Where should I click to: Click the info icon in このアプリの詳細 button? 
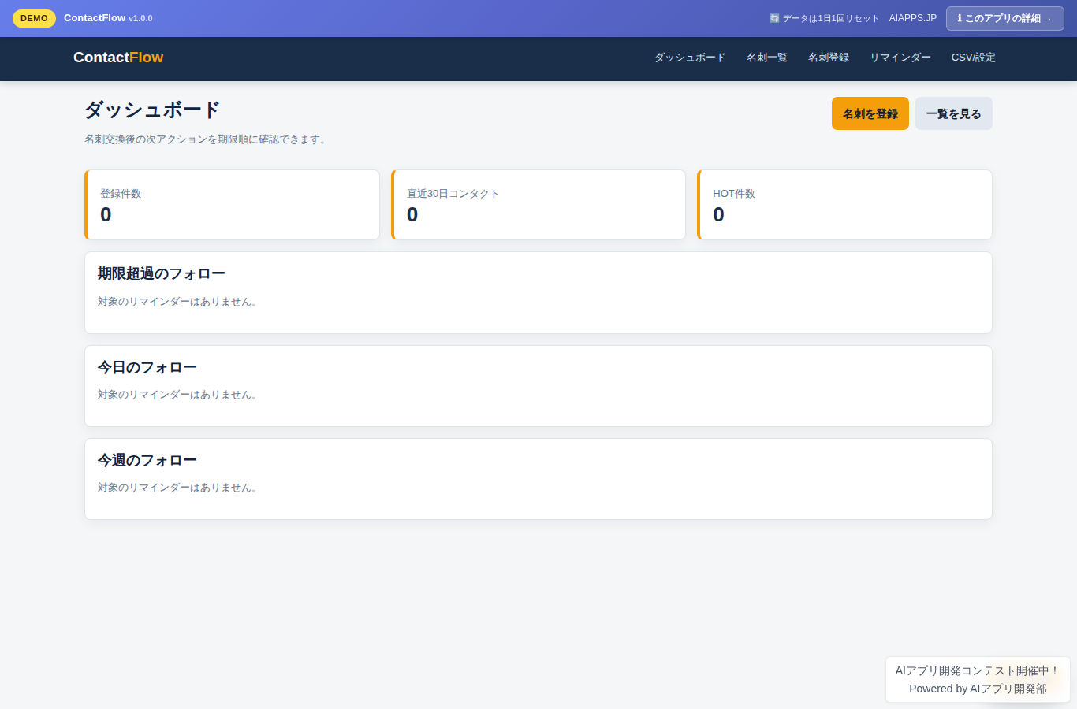pyautogui.click(x=960, y=18)
